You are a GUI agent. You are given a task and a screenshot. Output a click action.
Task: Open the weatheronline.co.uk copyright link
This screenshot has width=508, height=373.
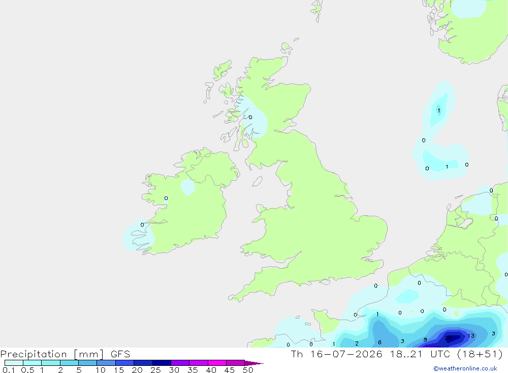[465, 368]
